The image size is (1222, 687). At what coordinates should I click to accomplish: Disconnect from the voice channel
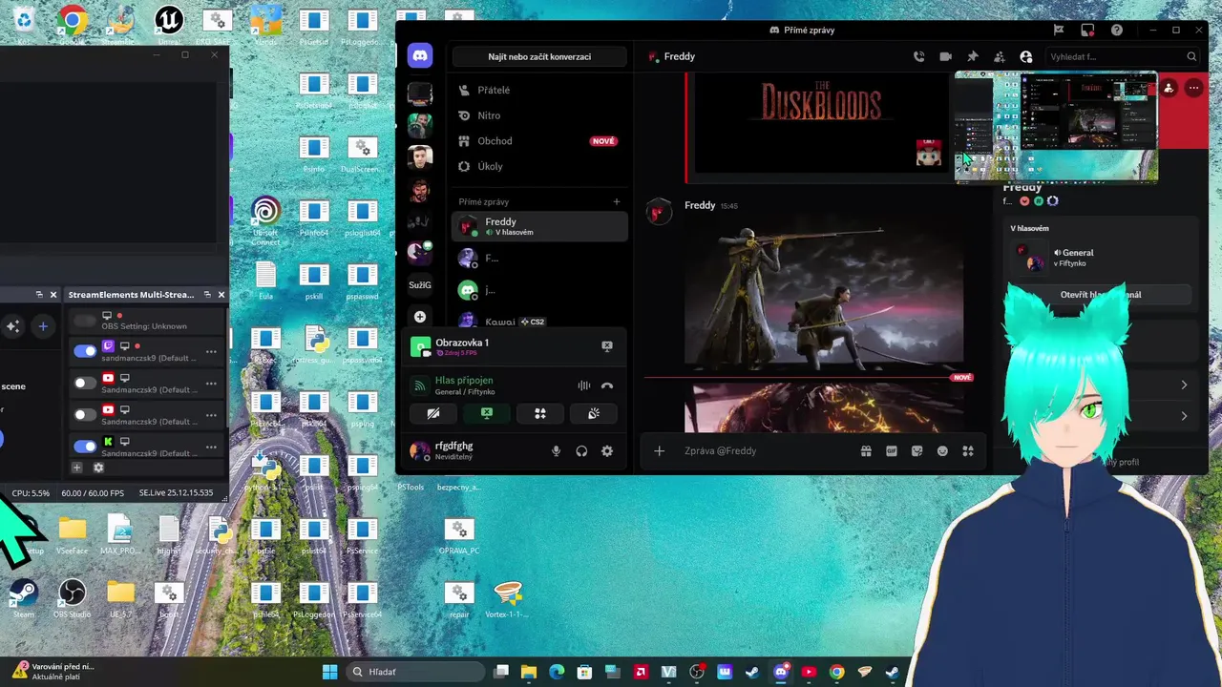[x=606, y=385]
